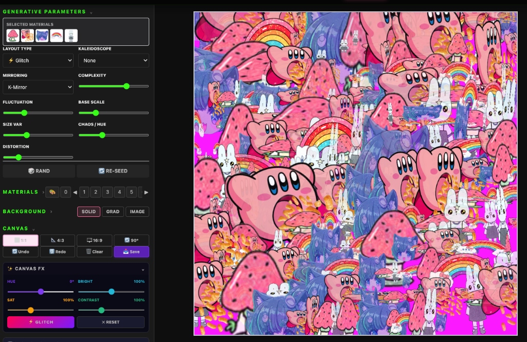This screenshot has width=527, height=342.
Task: Switch background to GRAD mode
Action: tap(113, 212)
